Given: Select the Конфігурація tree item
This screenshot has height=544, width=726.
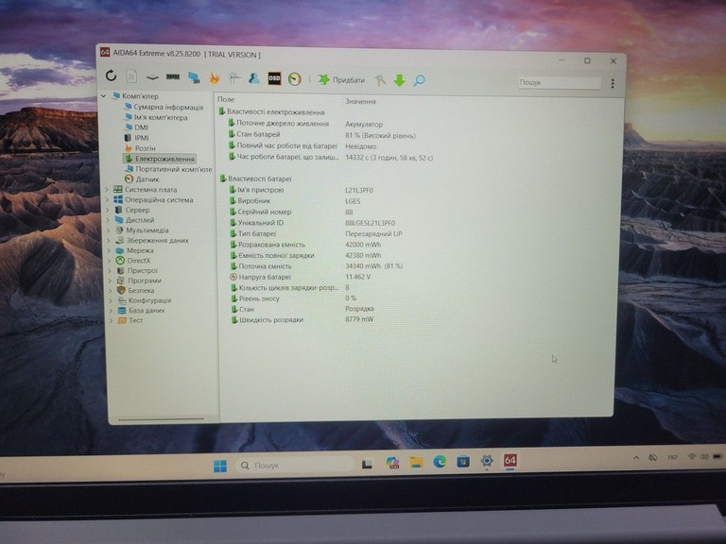Looking at the screenshot, I should coord(145,300).
